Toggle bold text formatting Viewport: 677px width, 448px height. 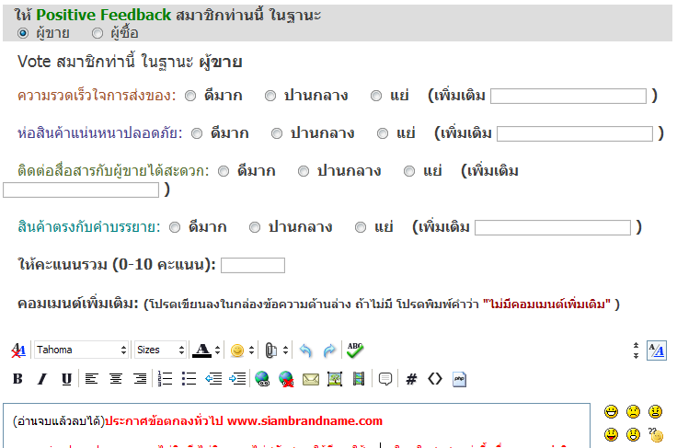coord(17,378)
